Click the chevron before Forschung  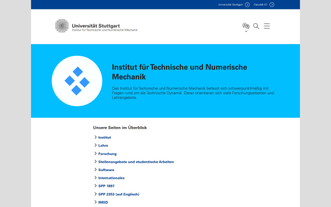(x=95, y=153)
